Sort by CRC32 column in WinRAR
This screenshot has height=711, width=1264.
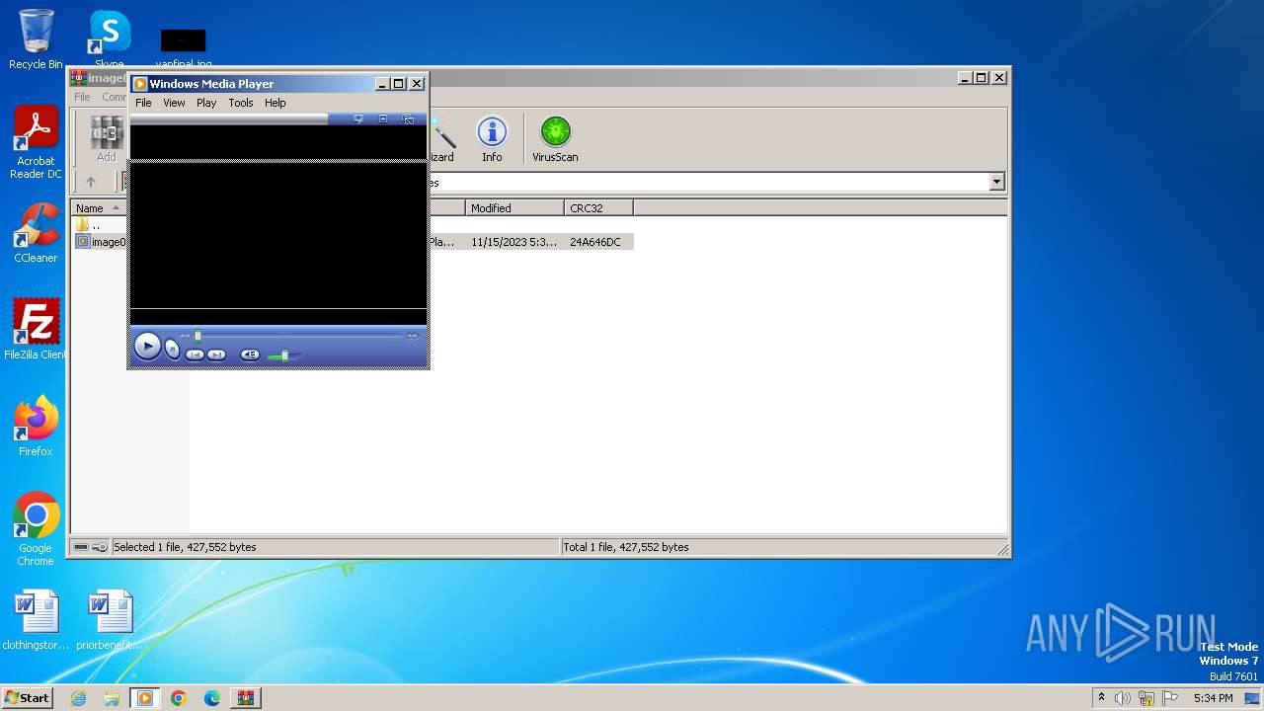(x=598, y=208)
